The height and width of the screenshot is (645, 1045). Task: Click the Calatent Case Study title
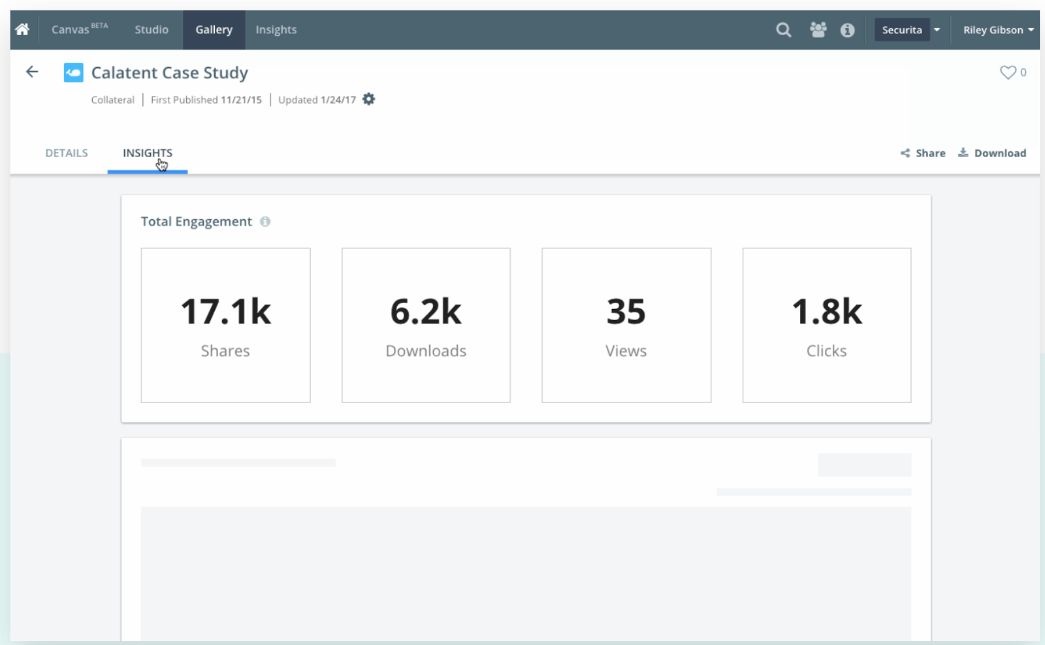click(x=170, y=72)
